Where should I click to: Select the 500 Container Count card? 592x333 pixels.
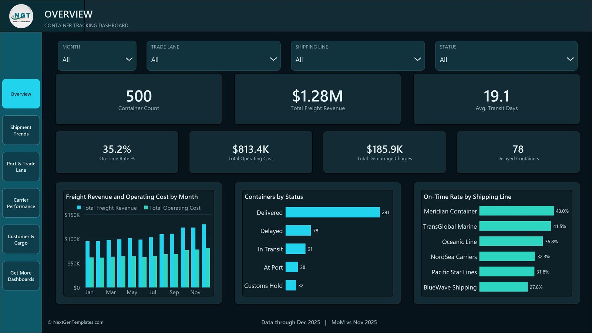pos(139,99)
